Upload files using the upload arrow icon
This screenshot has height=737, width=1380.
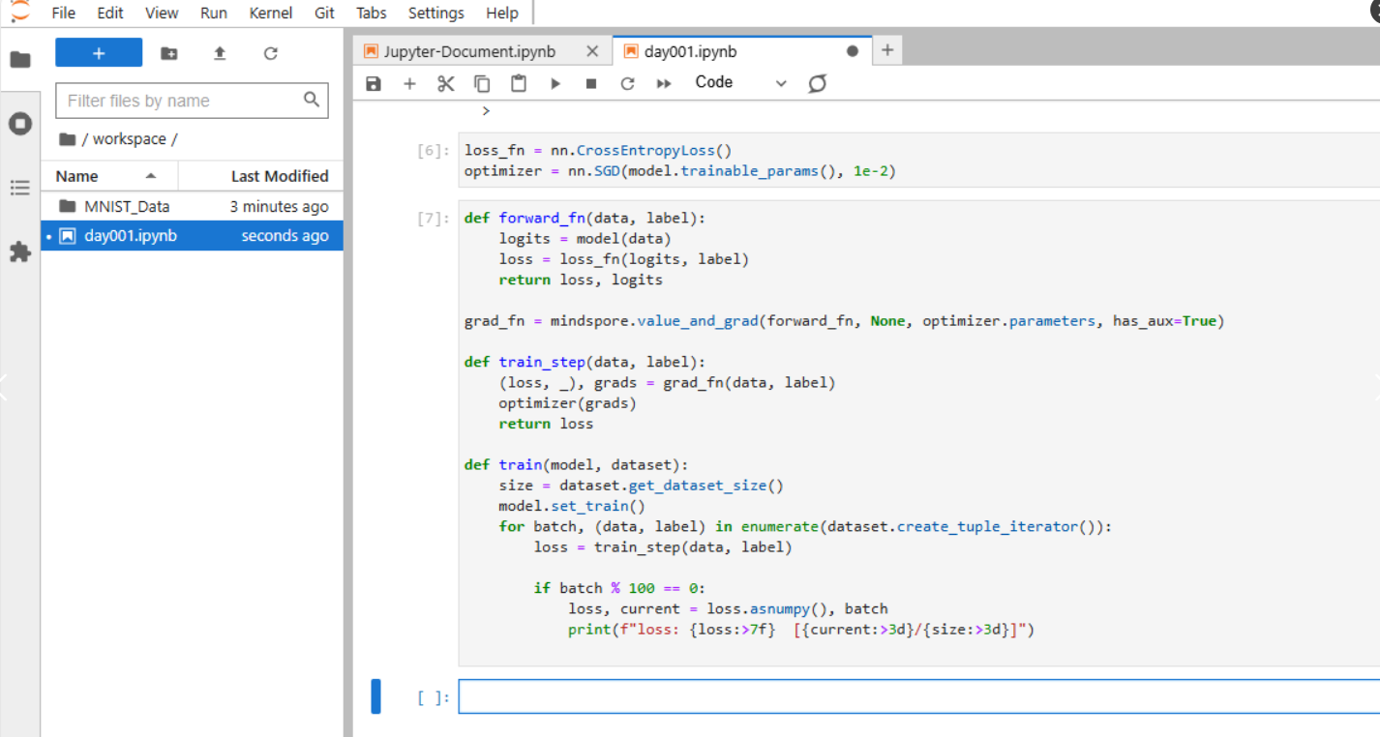[x=220, y=53]
